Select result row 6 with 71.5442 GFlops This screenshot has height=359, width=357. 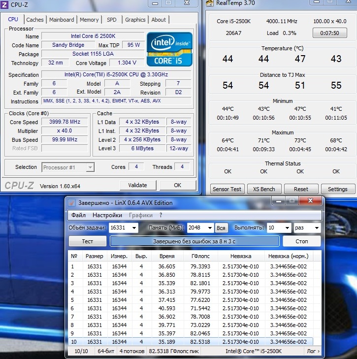(191, 308)
